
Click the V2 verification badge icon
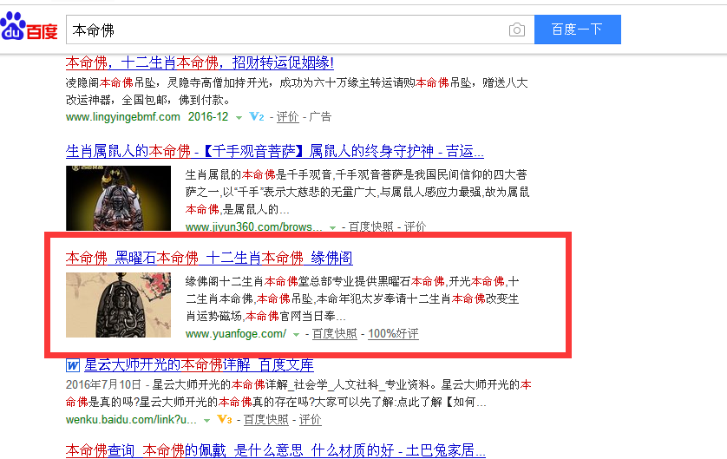[257, 116]
